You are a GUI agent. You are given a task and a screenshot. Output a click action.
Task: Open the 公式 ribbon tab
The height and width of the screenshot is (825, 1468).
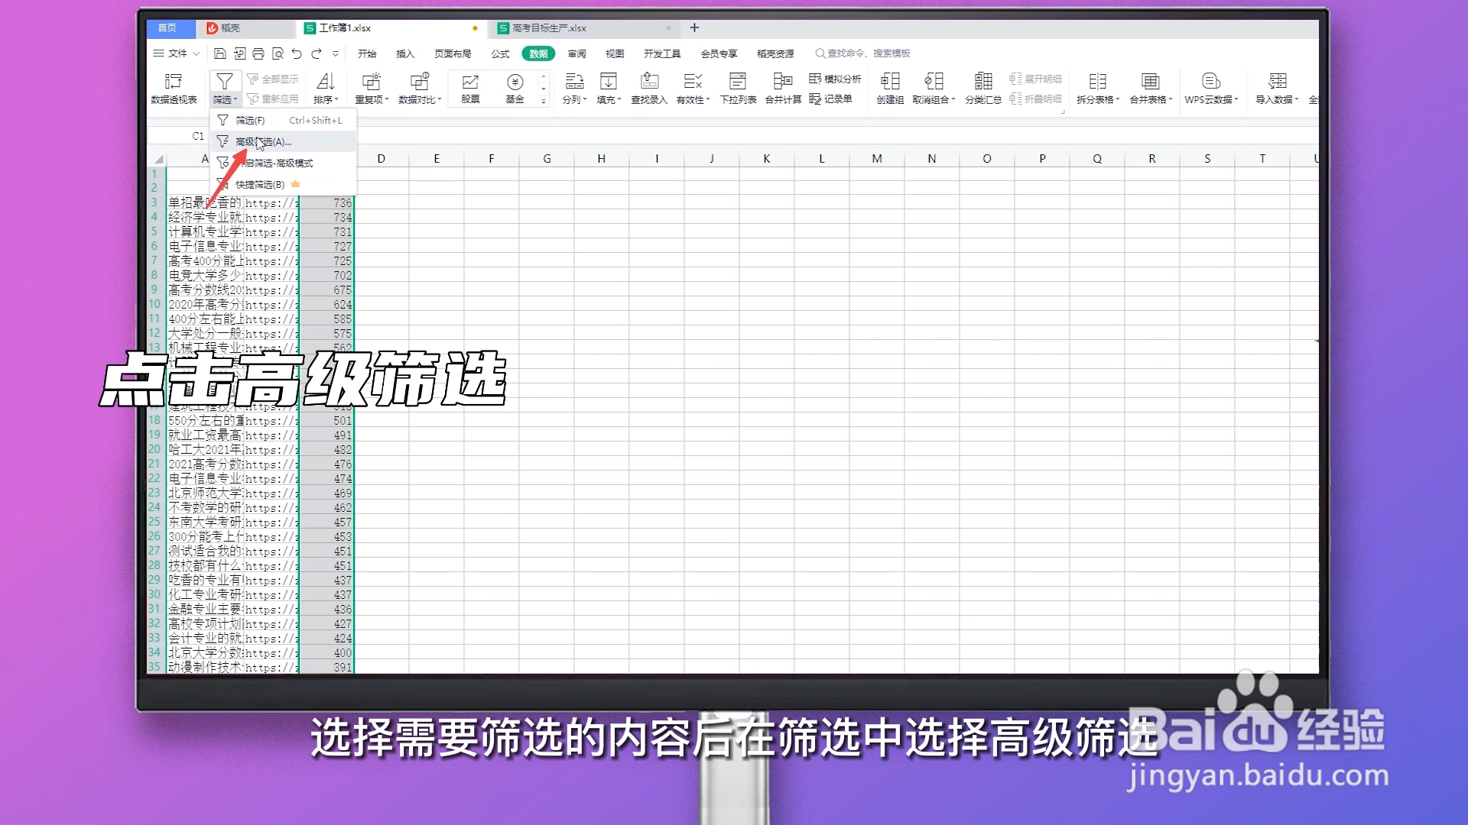click(500, 53)
